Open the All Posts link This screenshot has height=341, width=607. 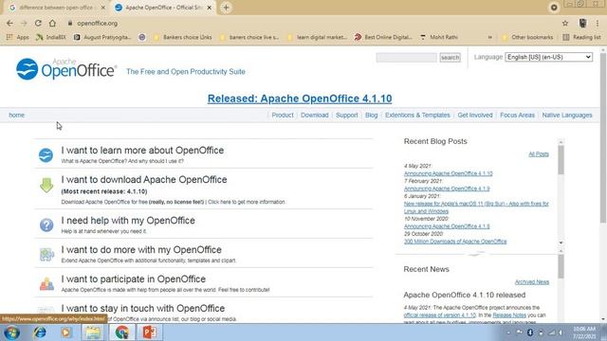[539, 154]
